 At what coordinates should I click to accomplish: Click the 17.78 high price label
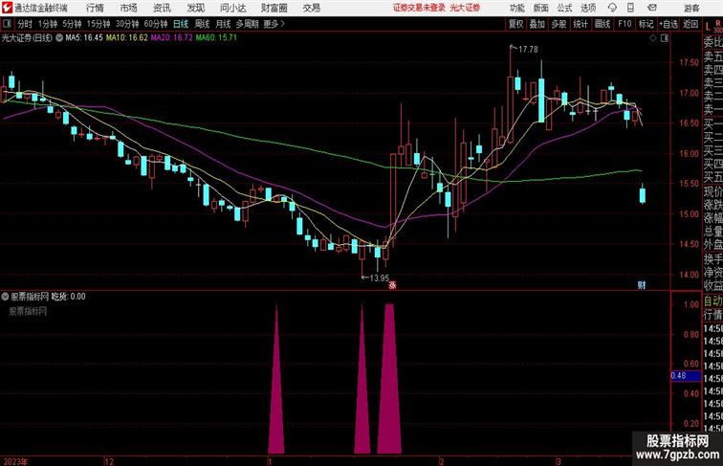[528, 50]
